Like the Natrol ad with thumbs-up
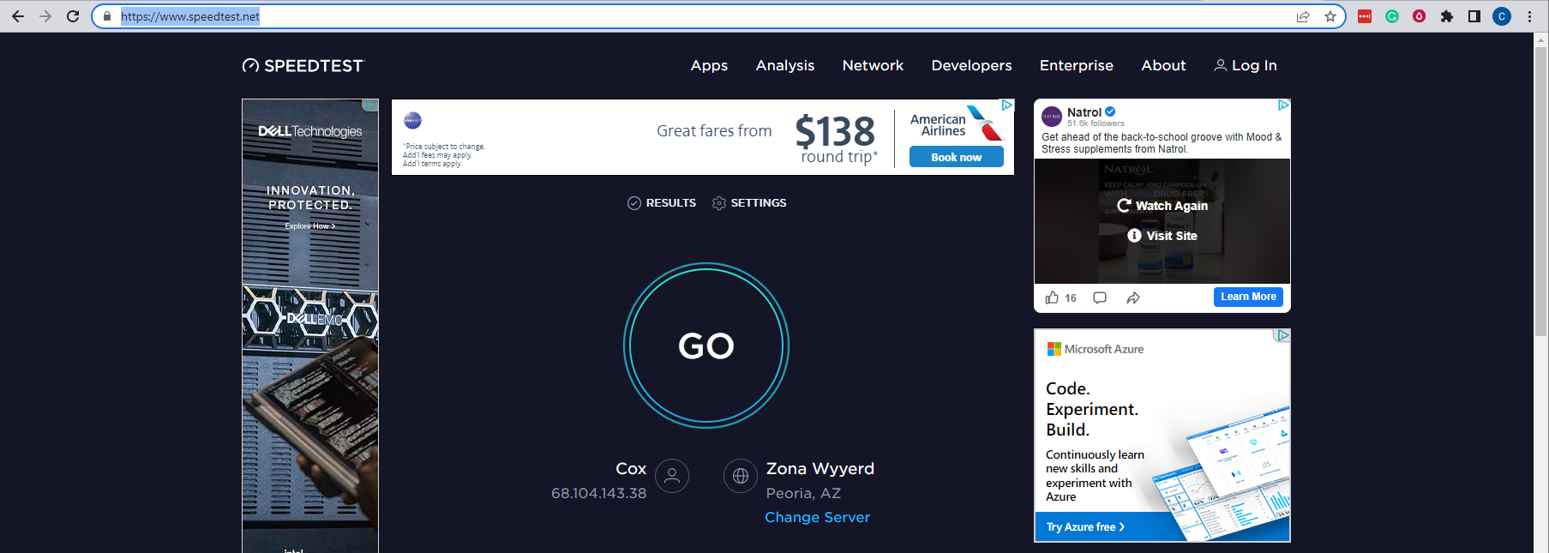Screen dimensions: 1549x553 1052,298
